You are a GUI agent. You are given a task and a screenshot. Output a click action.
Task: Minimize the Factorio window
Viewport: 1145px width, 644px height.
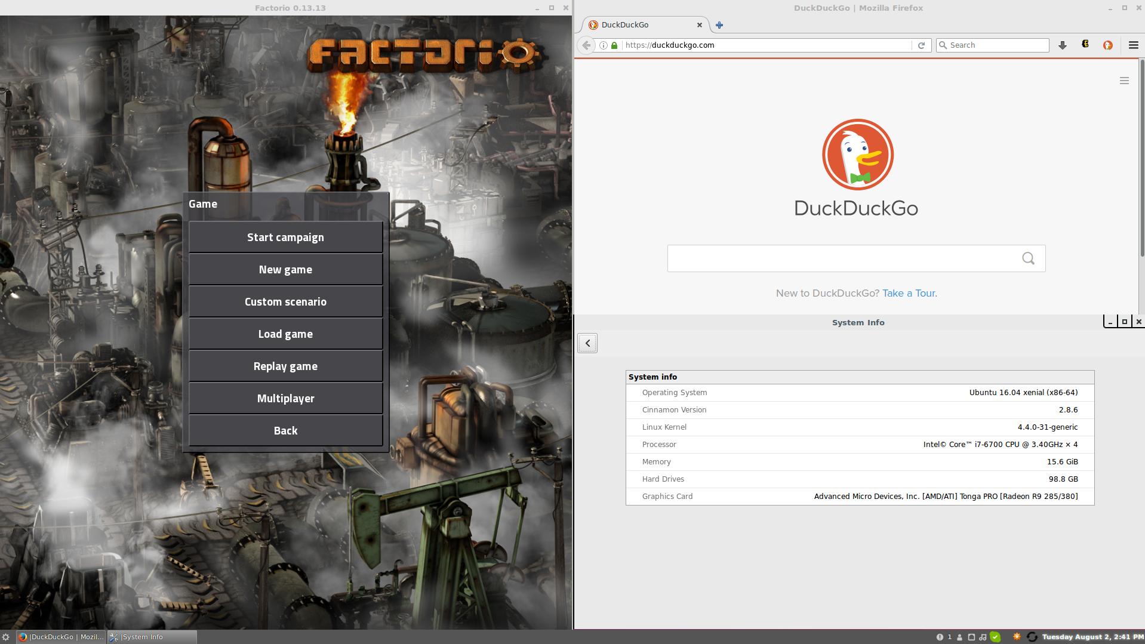537,8
